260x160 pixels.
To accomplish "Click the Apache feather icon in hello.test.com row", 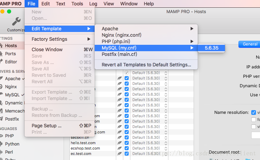I will click(120, 143).
